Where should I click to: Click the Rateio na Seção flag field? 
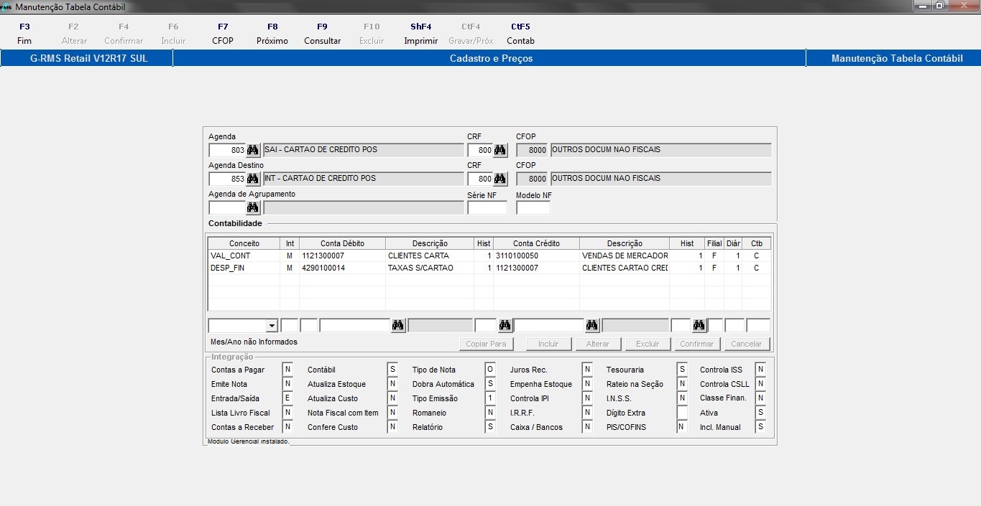(x=682, y=384)
